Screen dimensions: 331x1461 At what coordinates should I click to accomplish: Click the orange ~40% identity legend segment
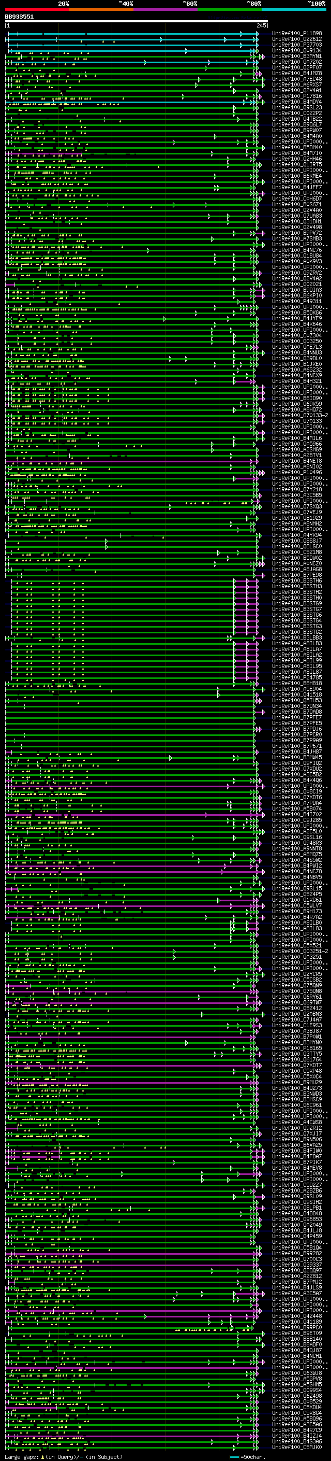click(101, 10)
